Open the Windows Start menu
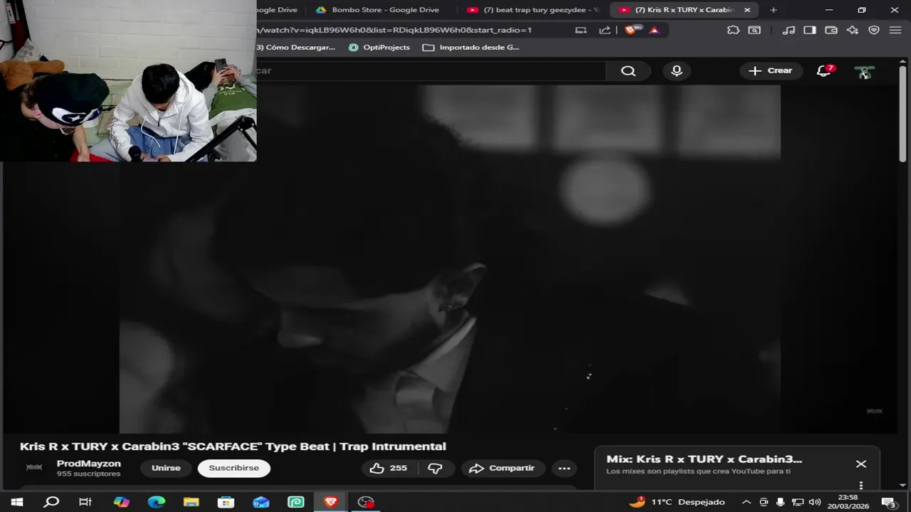The width and height of the screenshot is (911, 512). [x=16, y=502]
